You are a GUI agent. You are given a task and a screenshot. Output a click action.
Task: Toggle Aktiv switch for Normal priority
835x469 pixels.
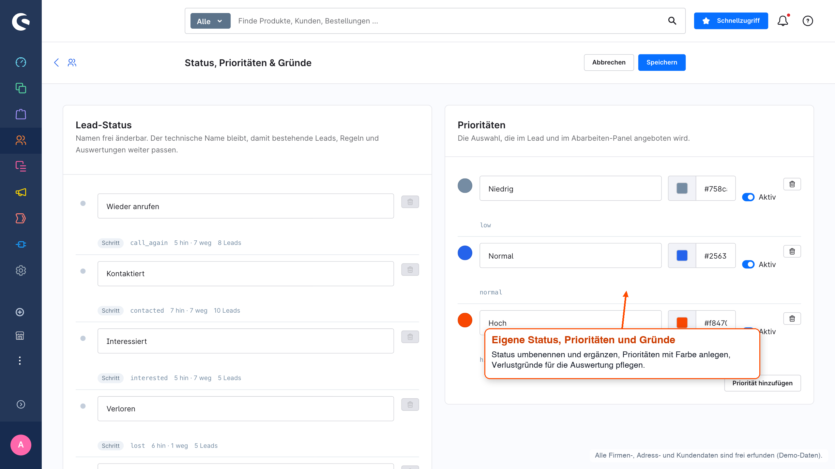[x=748, y=264]
